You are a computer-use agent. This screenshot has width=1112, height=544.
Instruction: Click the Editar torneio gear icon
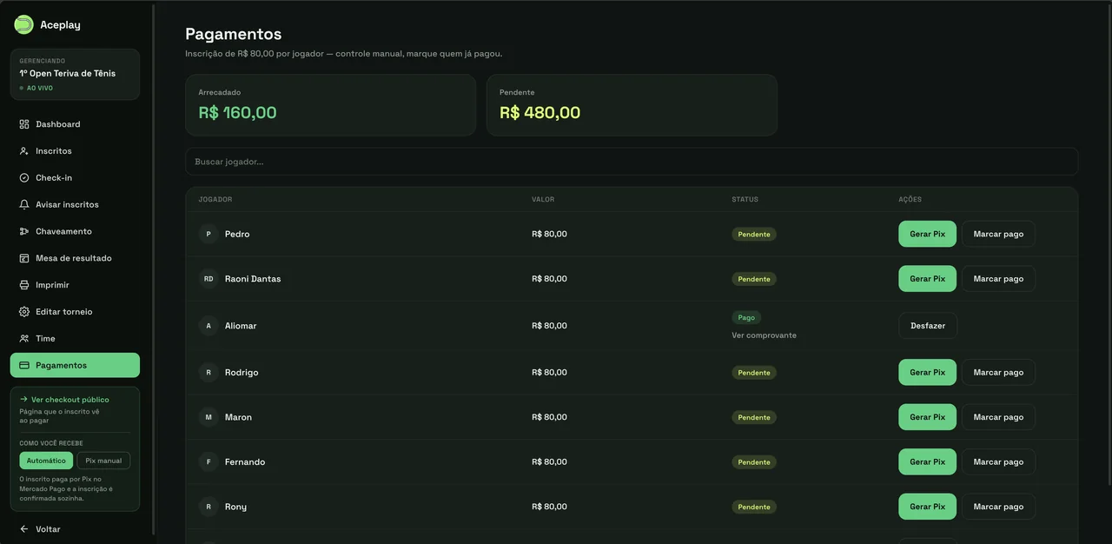24,312
